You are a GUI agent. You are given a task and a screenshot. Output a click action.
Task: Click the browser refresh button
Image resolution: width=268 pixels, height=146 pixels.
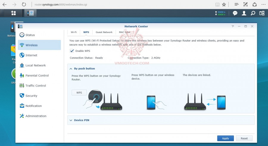click(x=24, y=4)
